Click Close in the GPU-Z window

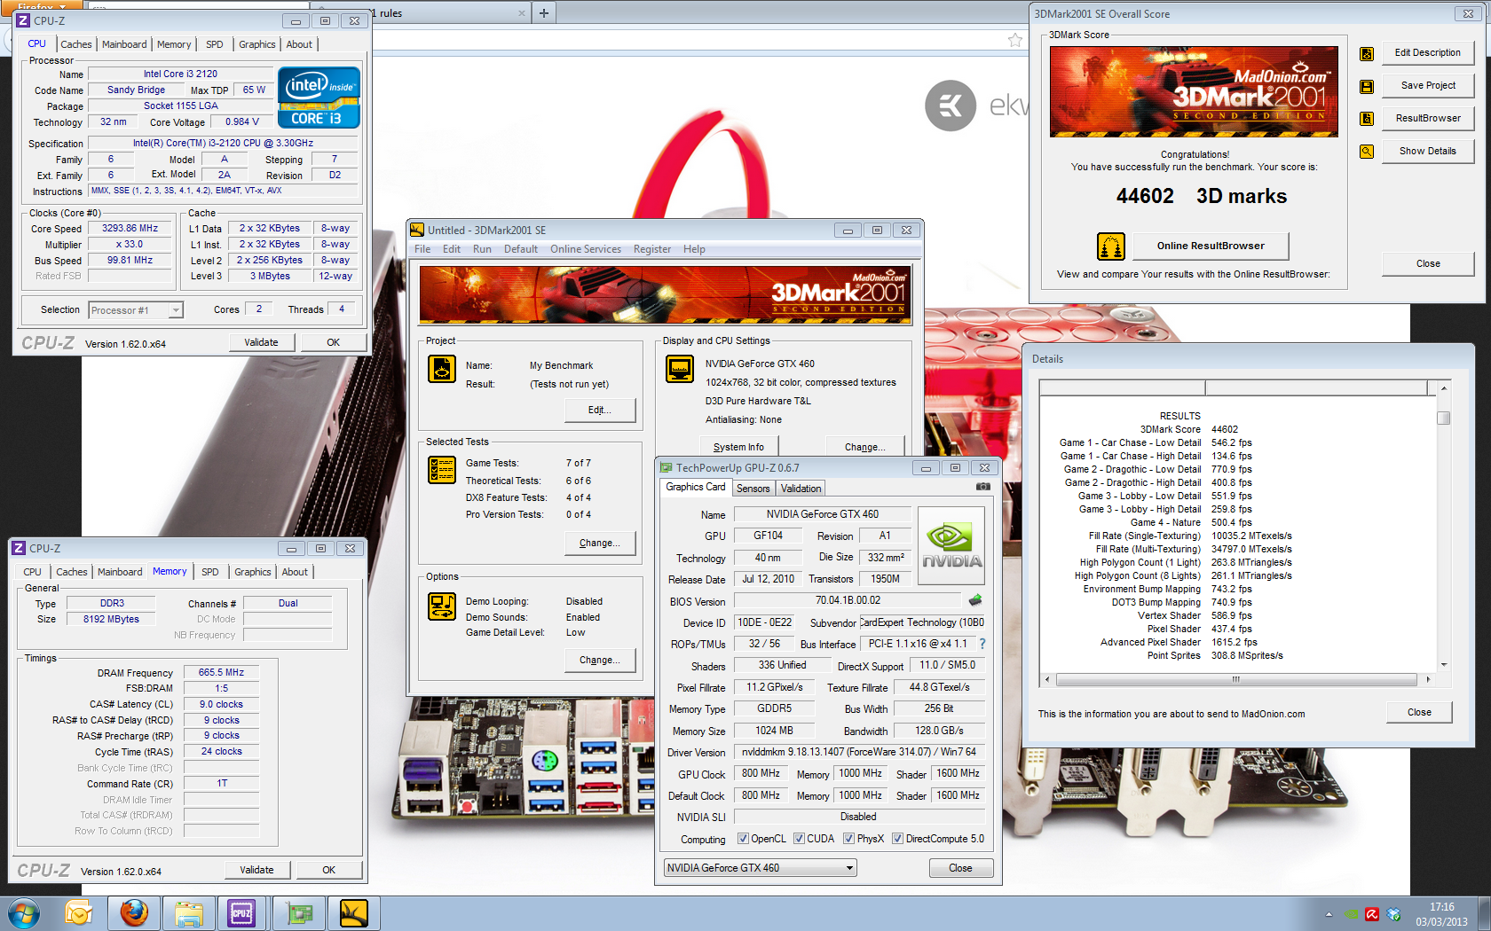pos(960,868)
